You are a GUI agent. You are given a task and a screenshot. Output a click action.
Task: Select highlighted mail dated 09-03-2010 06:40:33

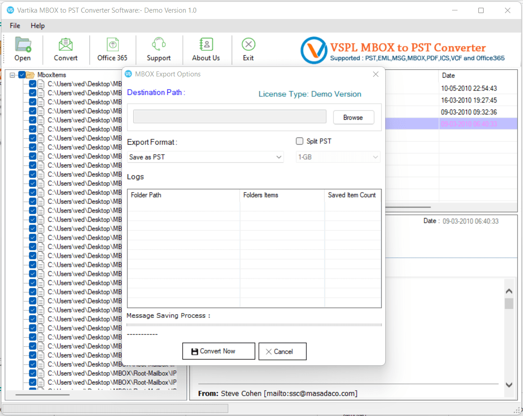click(469, 124)
